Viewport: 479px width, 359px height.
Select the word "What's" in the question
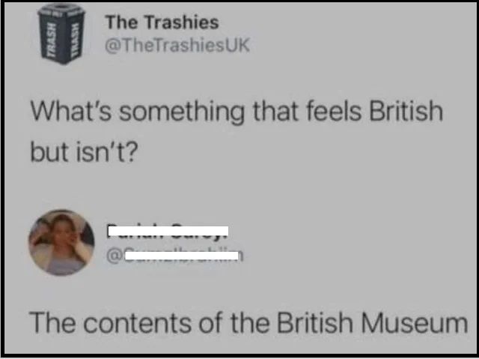[x=71, y=112]
